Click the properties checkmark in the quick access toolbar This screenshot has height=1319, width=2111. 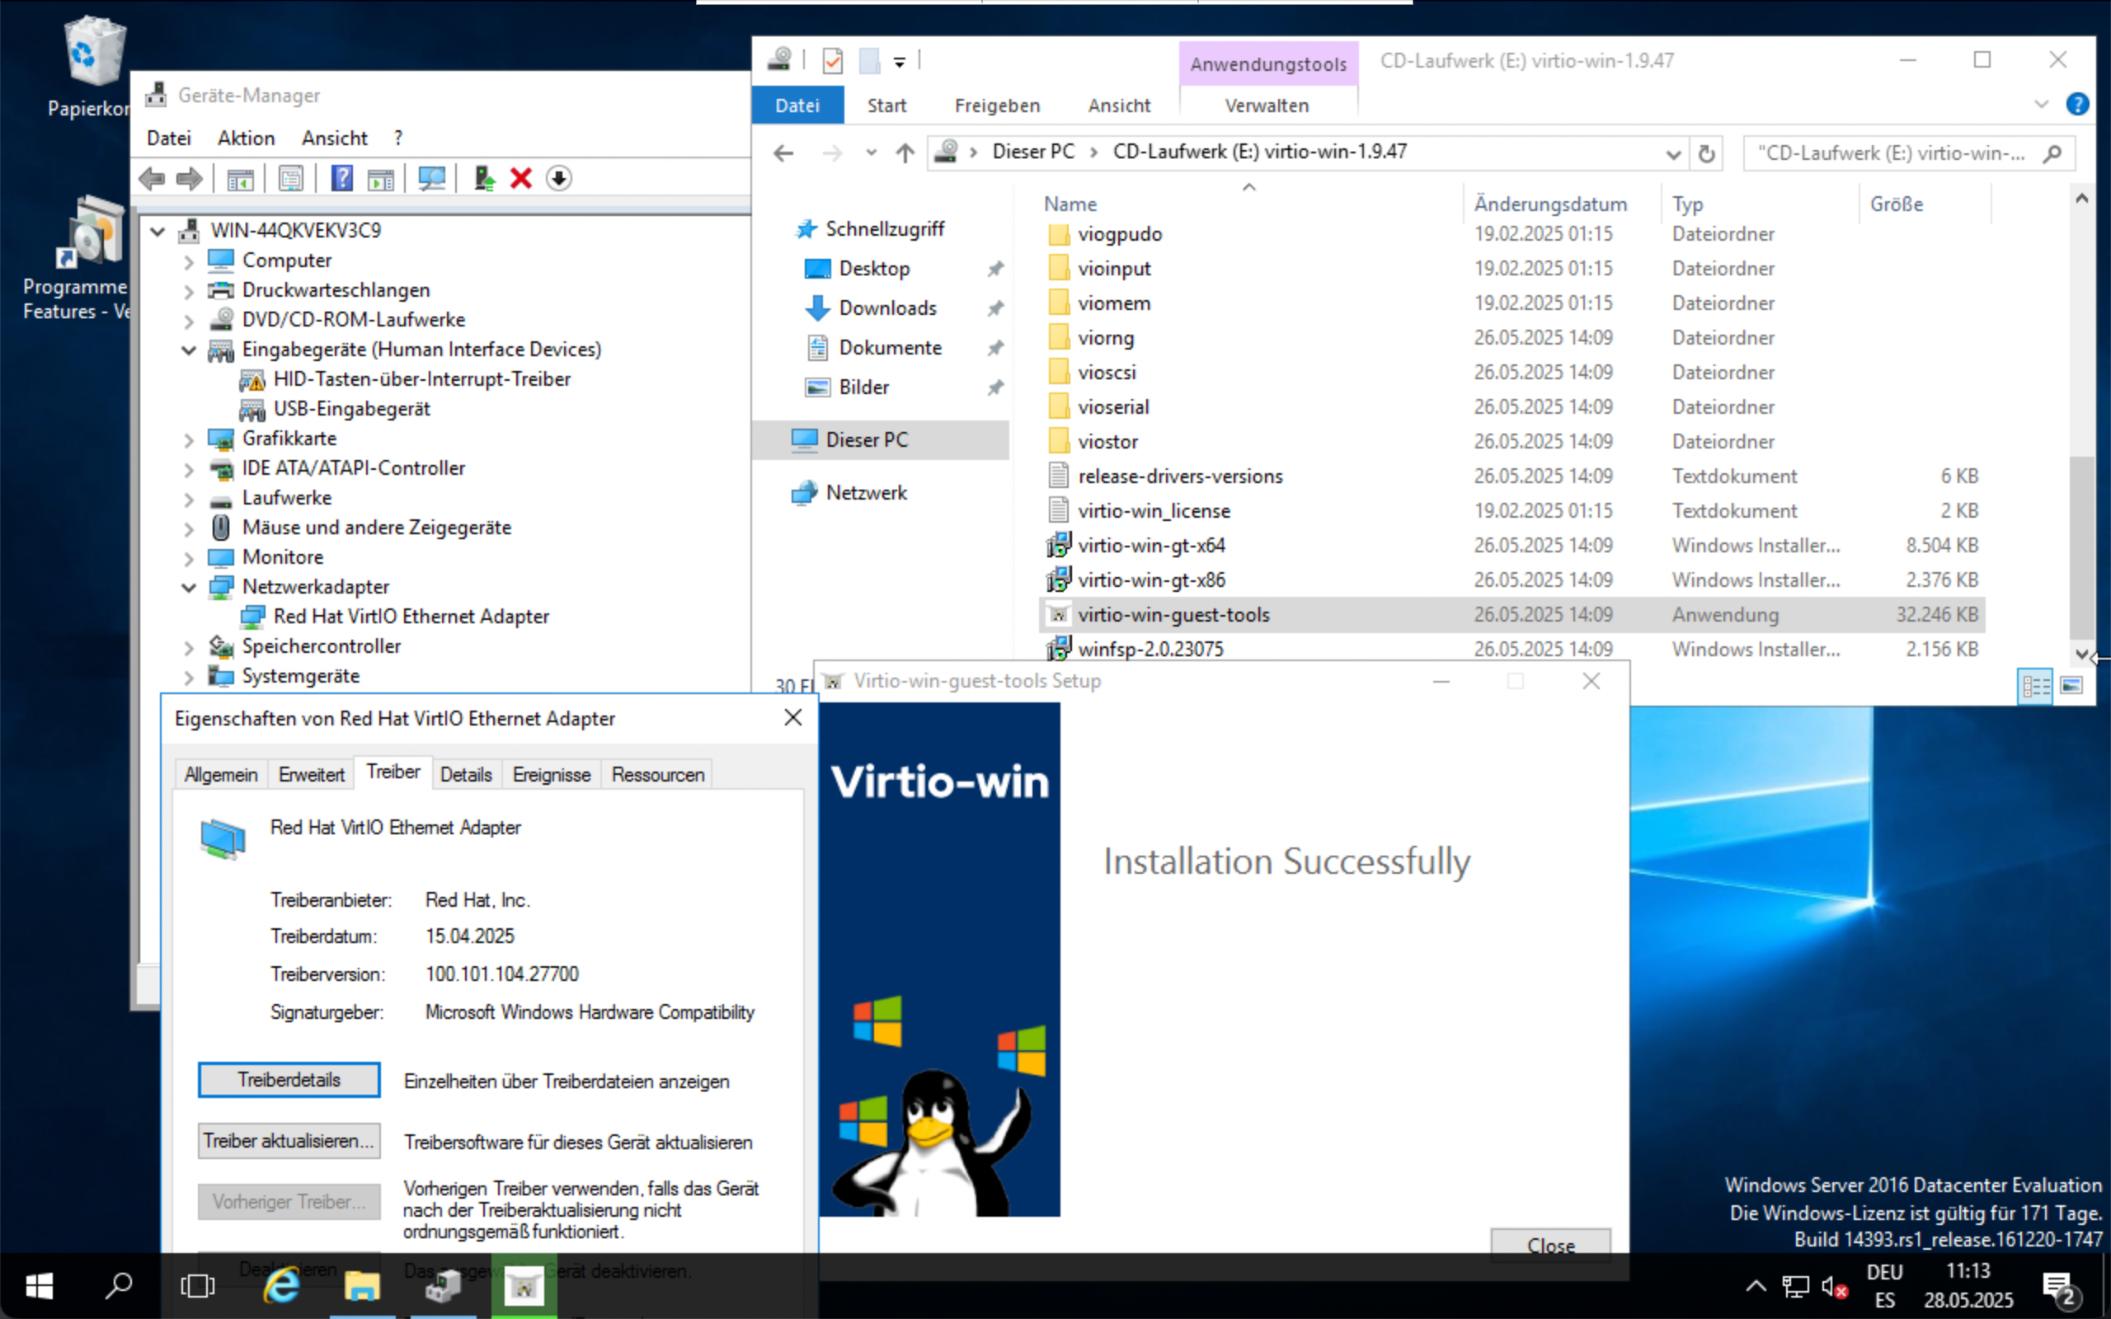pos(832,61)
